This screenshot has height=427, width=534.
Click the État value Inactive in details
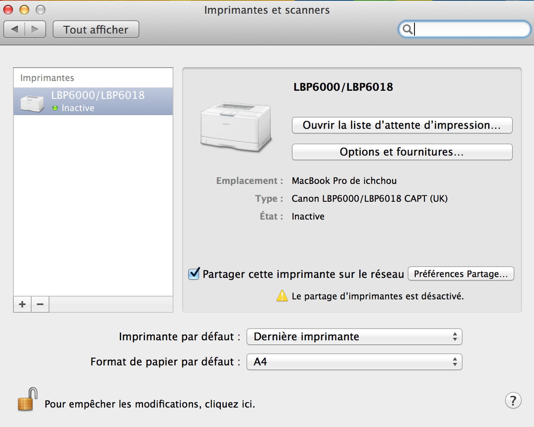(x=308, y=216)
